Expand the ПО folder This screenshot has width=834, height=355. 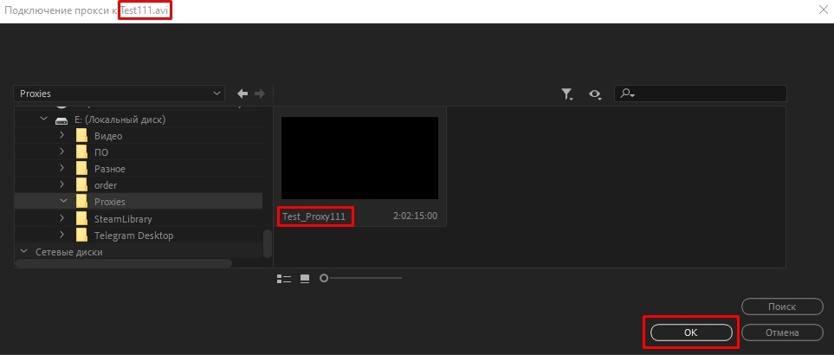pyautogui.click(x=62, y=152)
